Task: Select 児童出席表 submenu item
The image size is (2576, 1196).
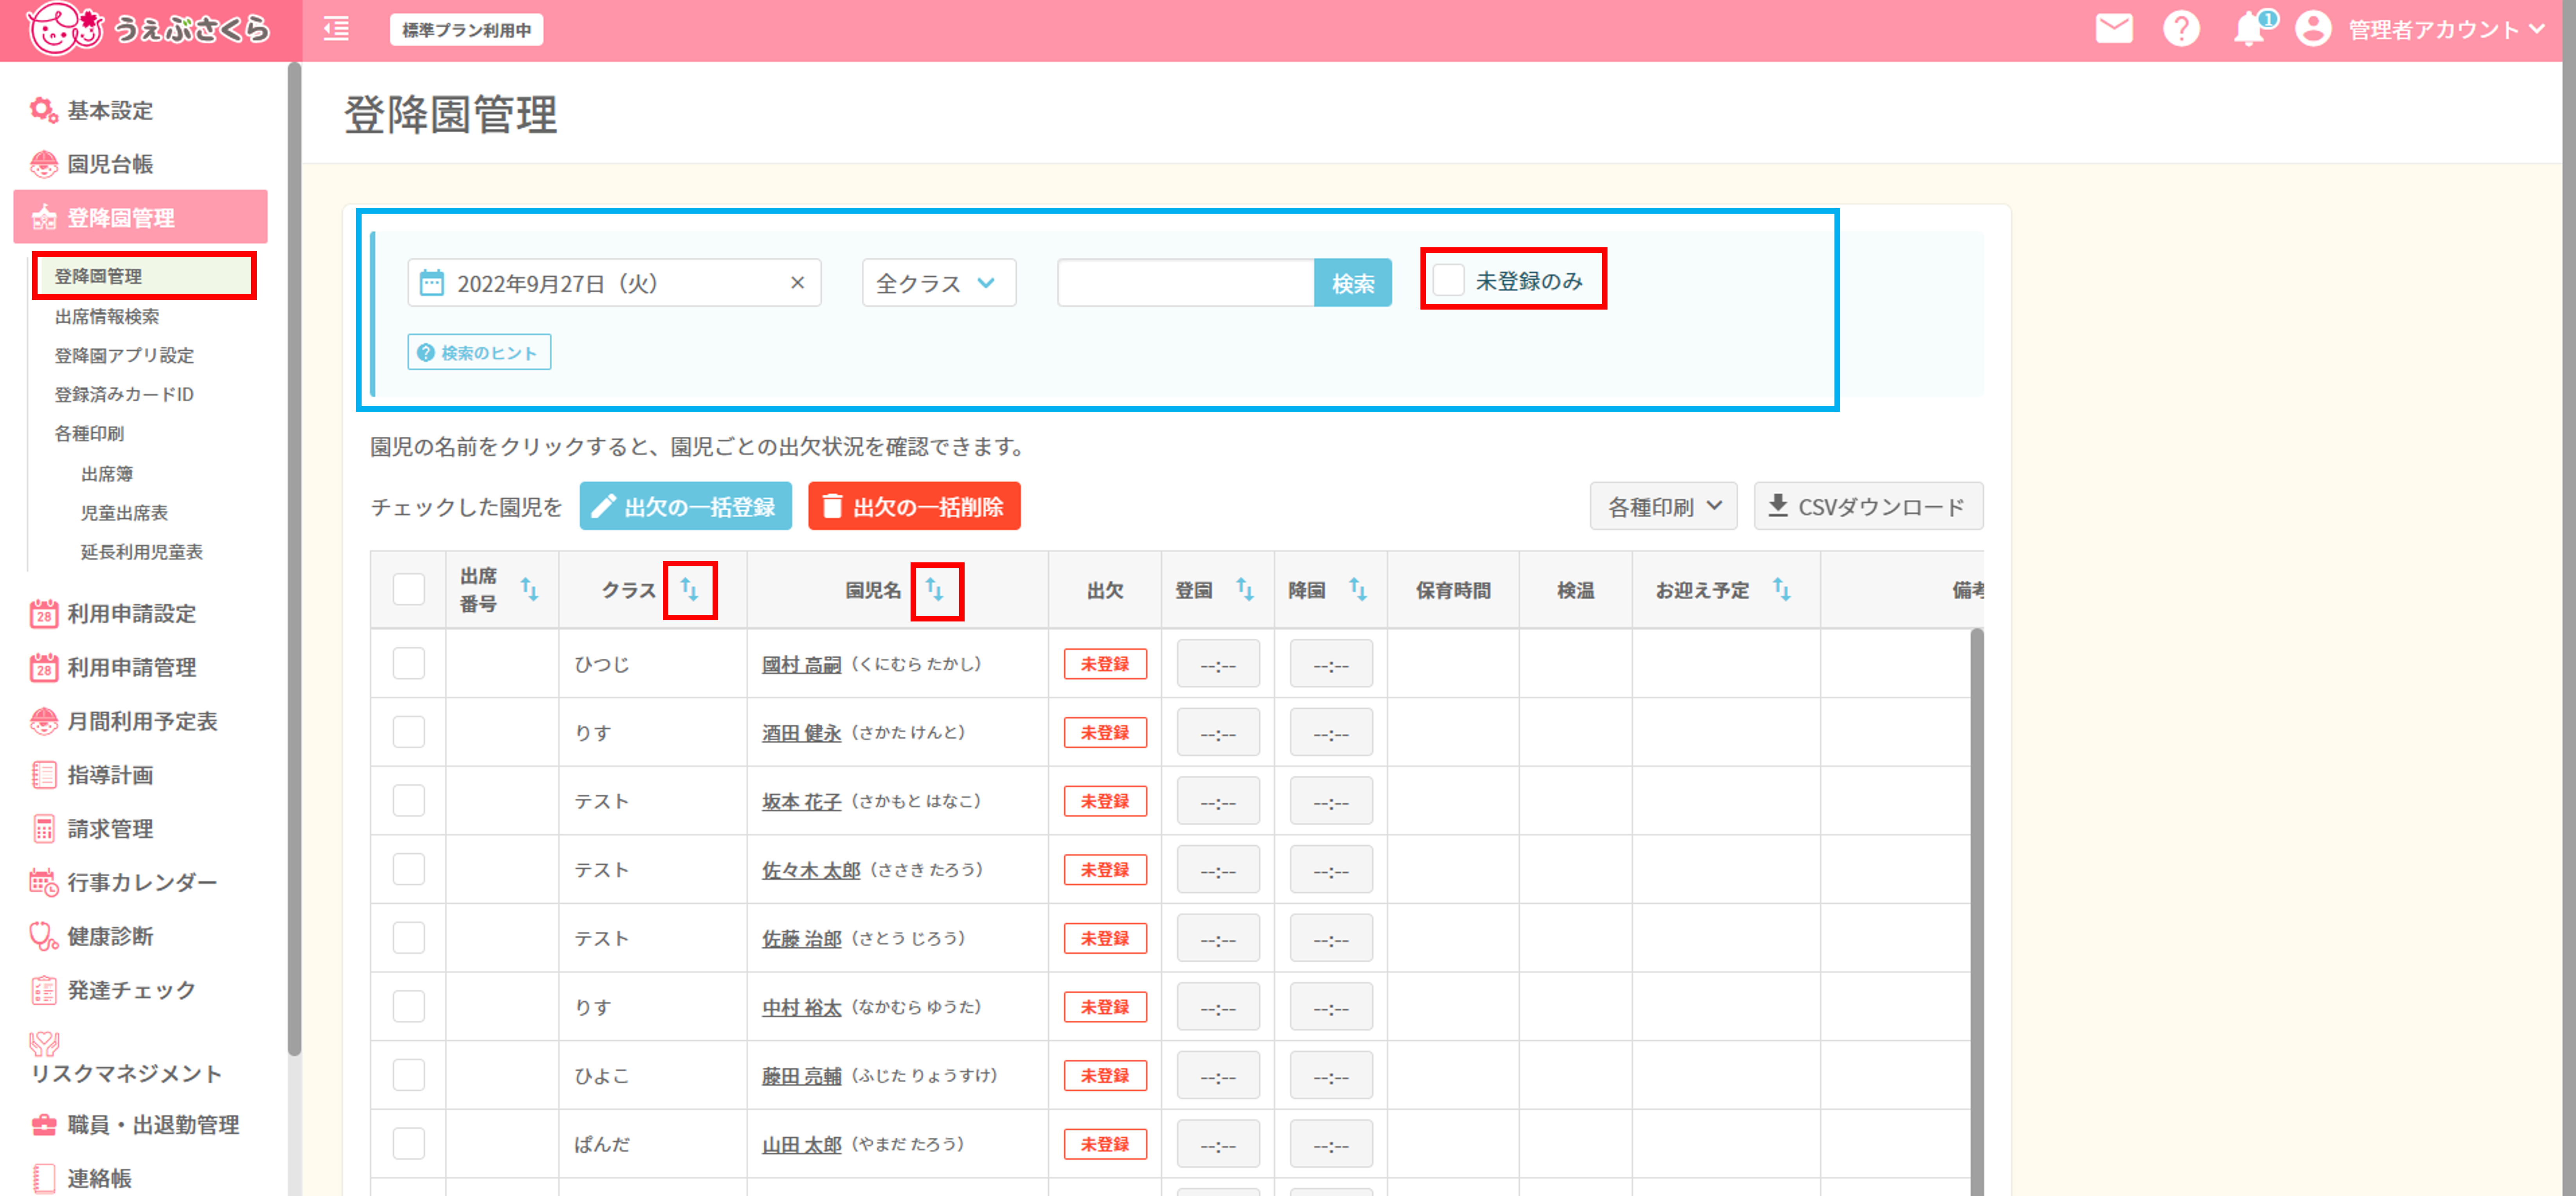Action: (124, 513)
